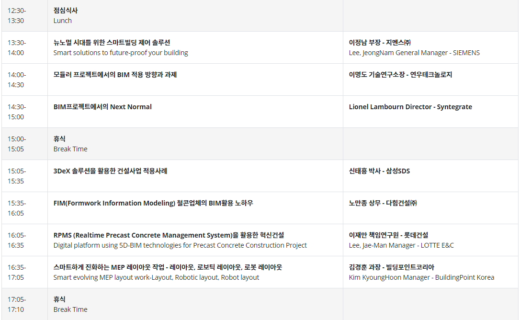The image size is (520, 320).
Task: Select the 13:30-14:00 time cell
Action: click(x=24, y=47)
